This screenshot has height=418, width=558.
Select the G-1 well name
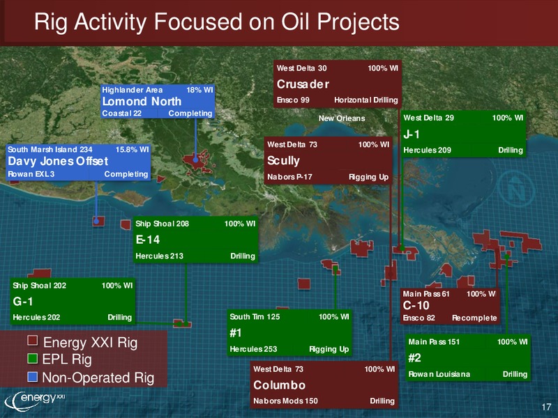click(23, 302)
